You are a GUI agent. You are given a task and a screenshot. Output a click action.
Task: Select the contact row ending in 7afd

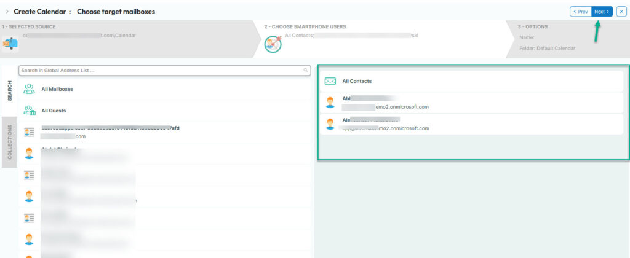pyautogui.click(x=165, y=132)
